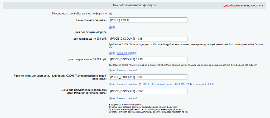Click the 'Цена' tag under the price formula field
The height and width of the screenshot is (118, 270).
[x=112, y=27]
